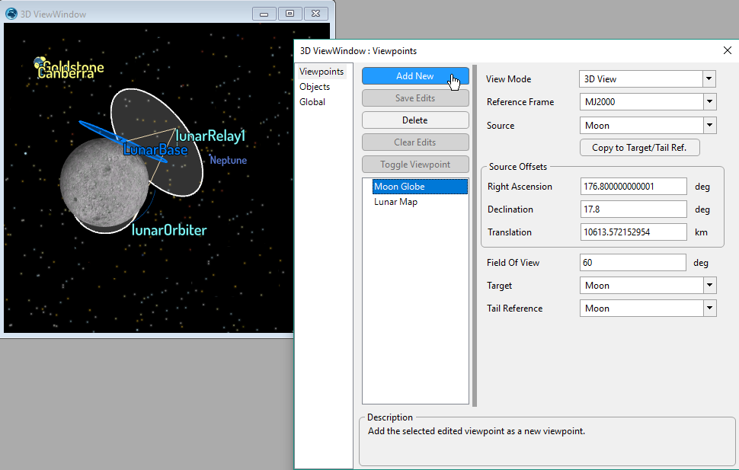Open the Global section
Image resolution: width=739 pixels, height=470 pixels.
coord(312,102)
